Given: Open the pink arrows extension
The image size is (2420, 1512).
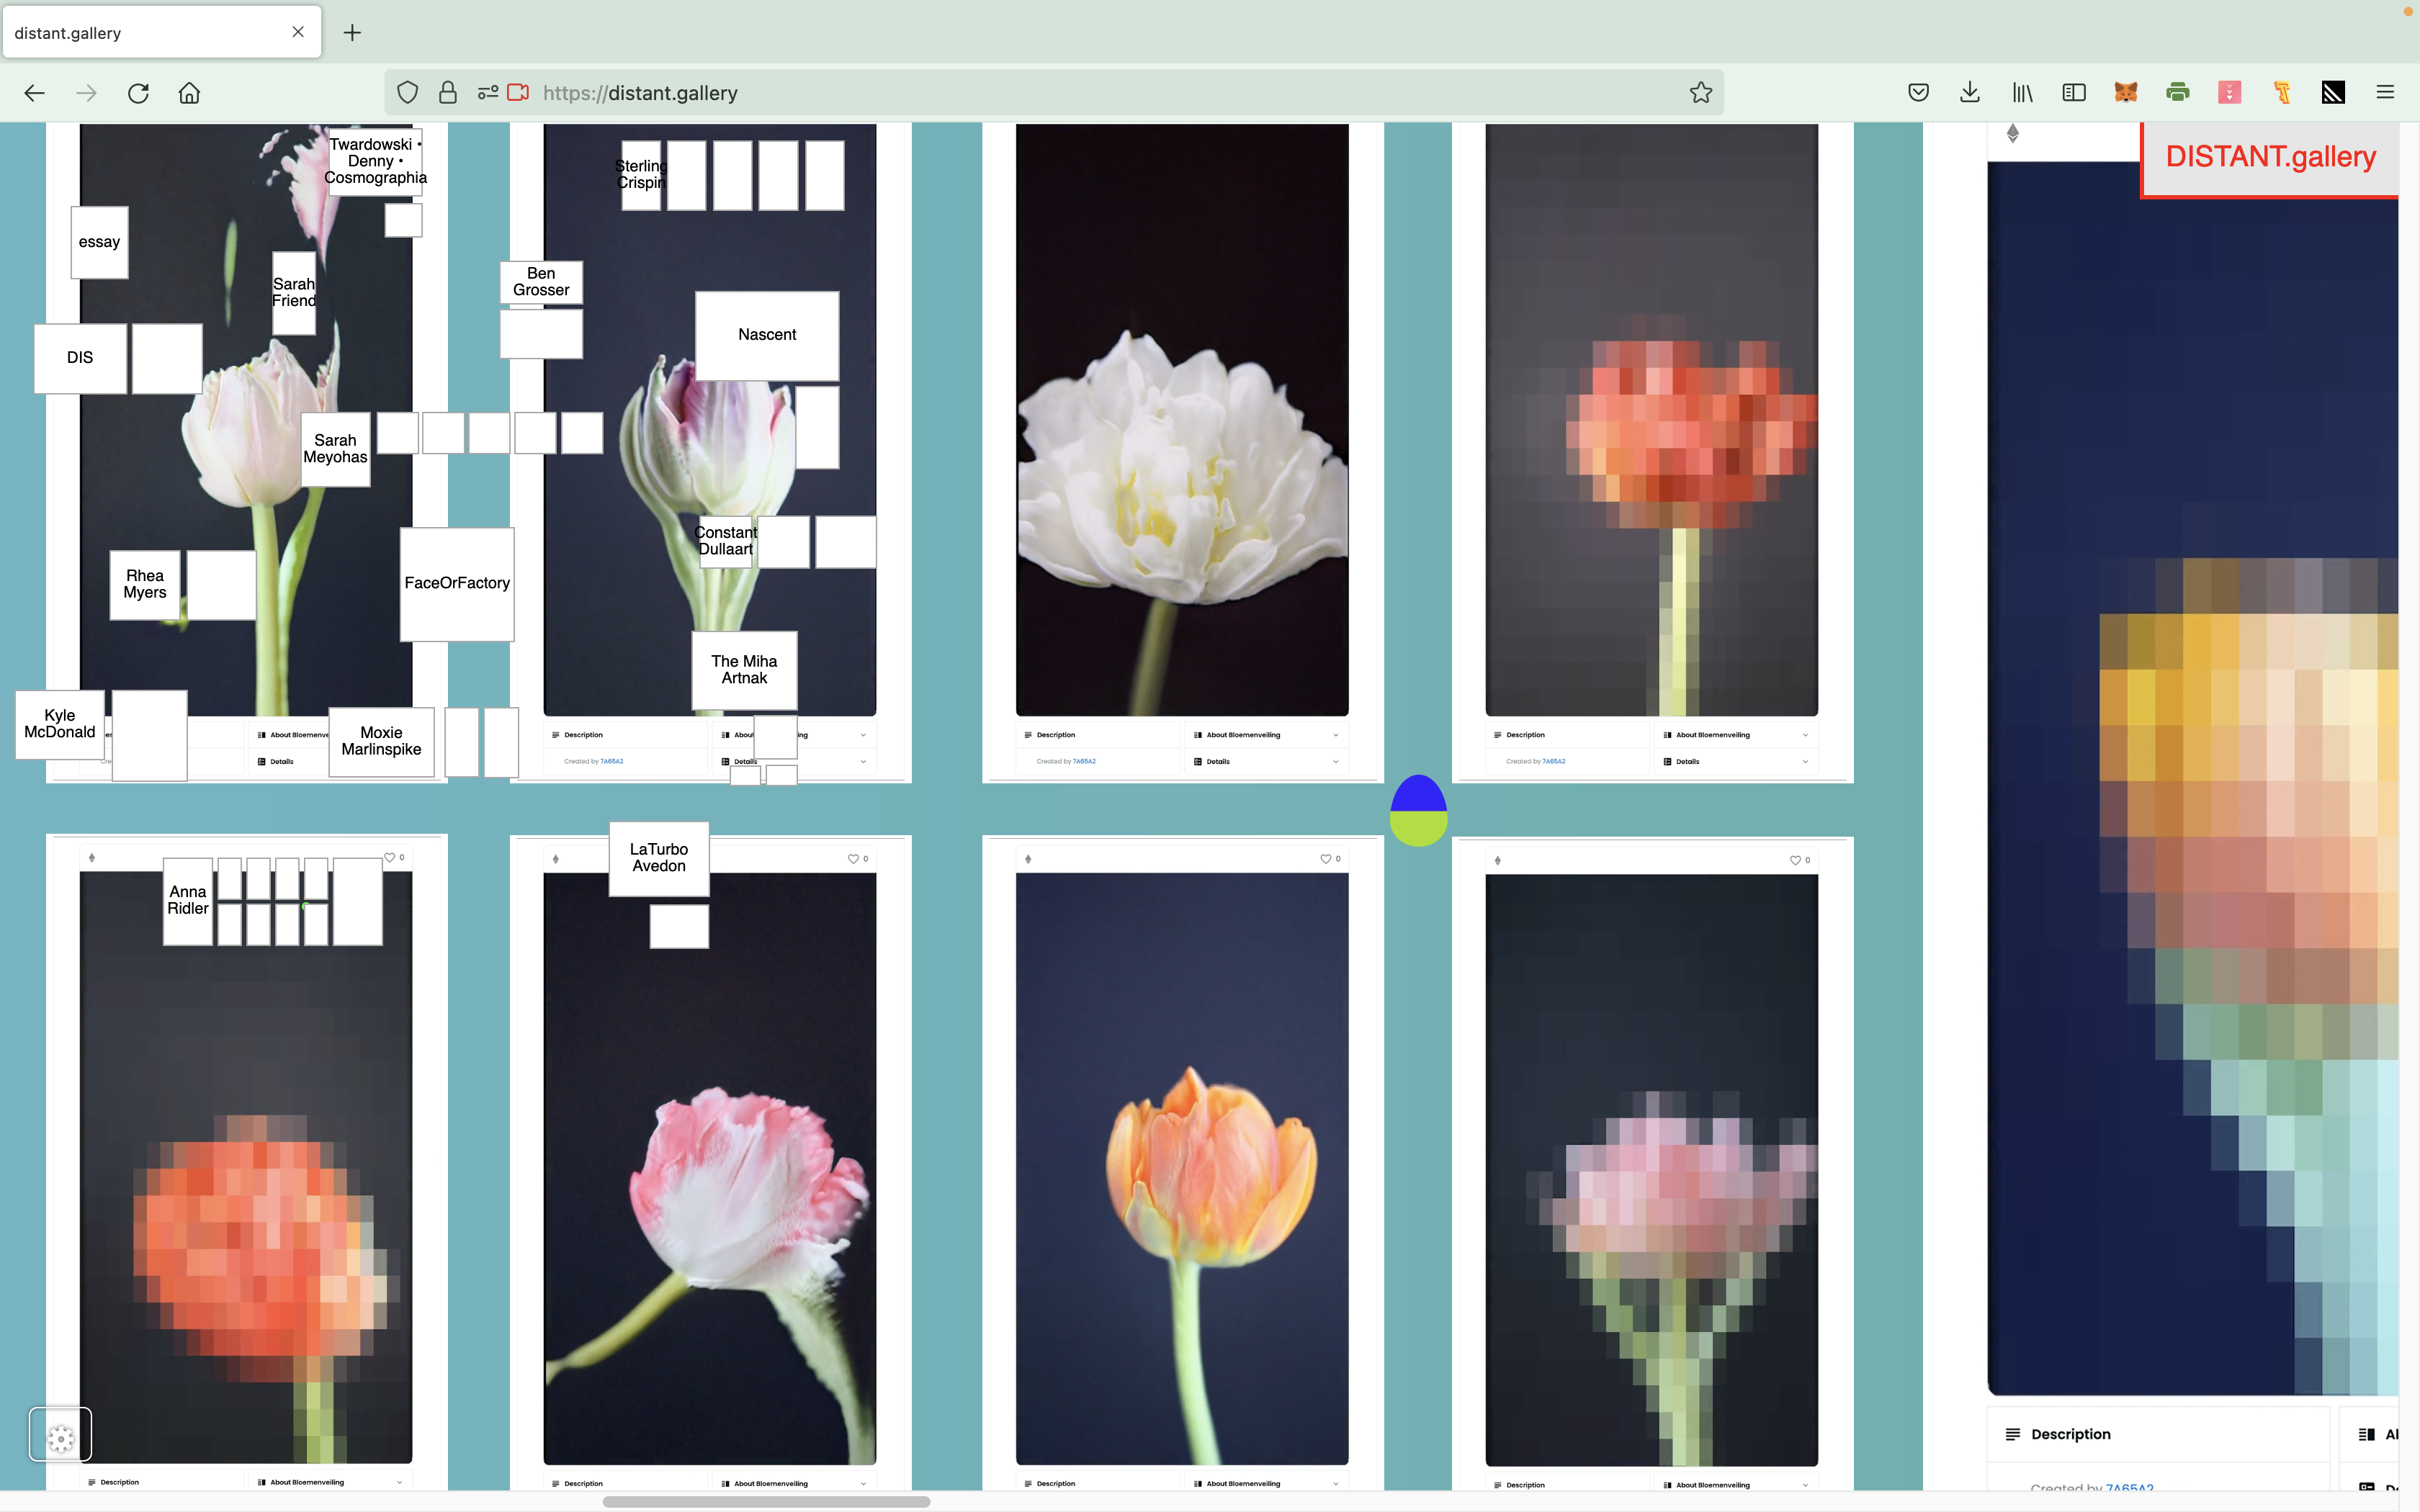Looking at the screenshot, I should (x=2229, y=93).
